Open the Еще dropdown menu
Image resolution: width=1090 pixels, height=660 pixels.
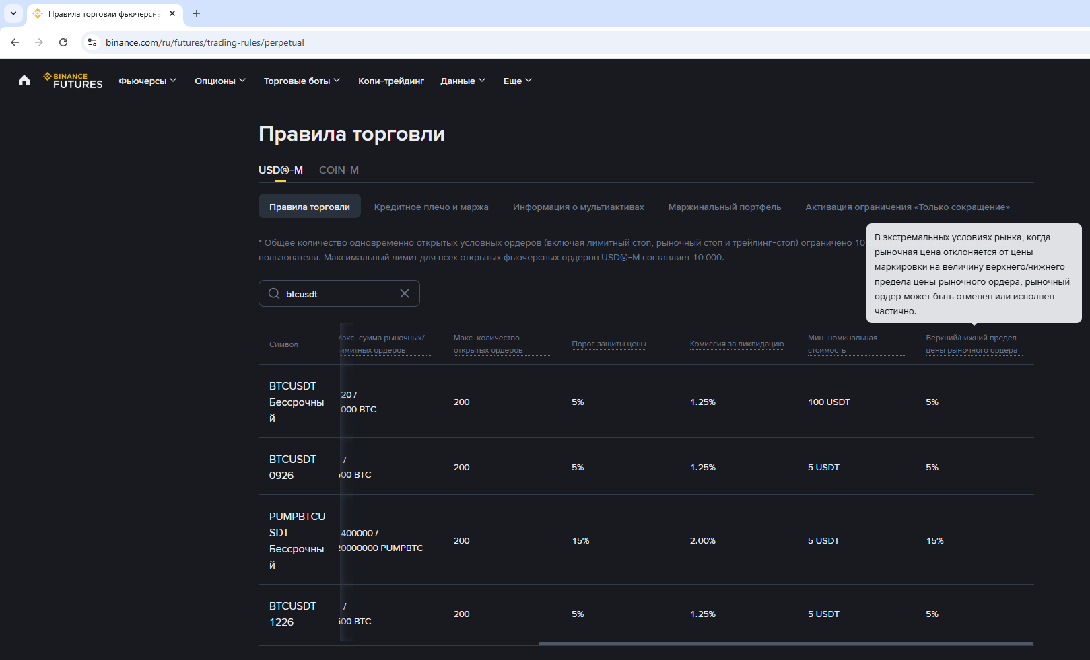(517, 81)
